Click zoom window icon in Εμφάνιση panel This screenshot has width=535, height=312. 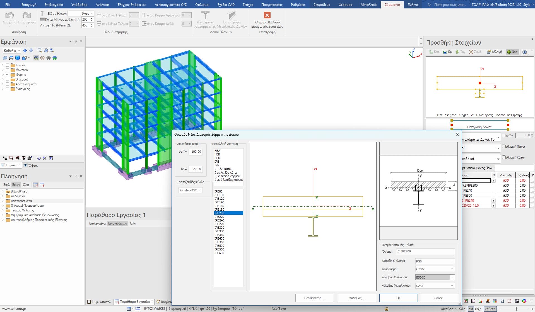tap(40, 50)
